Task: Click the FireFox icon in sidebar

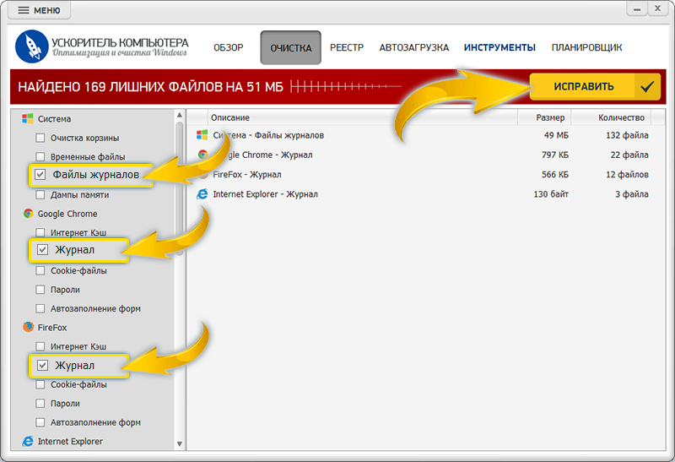Action: tap(28, 327)
